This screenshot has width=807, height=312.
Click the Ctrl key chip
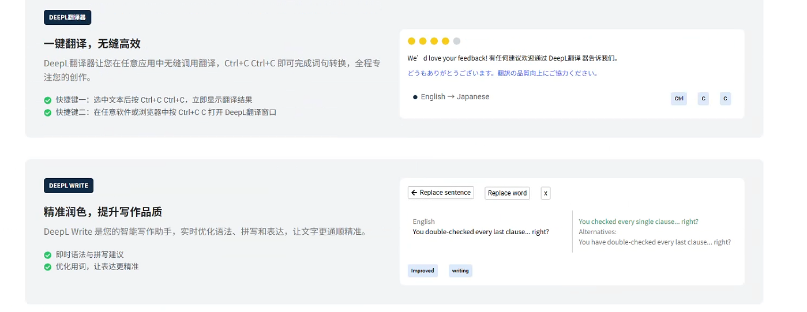pyautogui.click(x=679, y=99)
